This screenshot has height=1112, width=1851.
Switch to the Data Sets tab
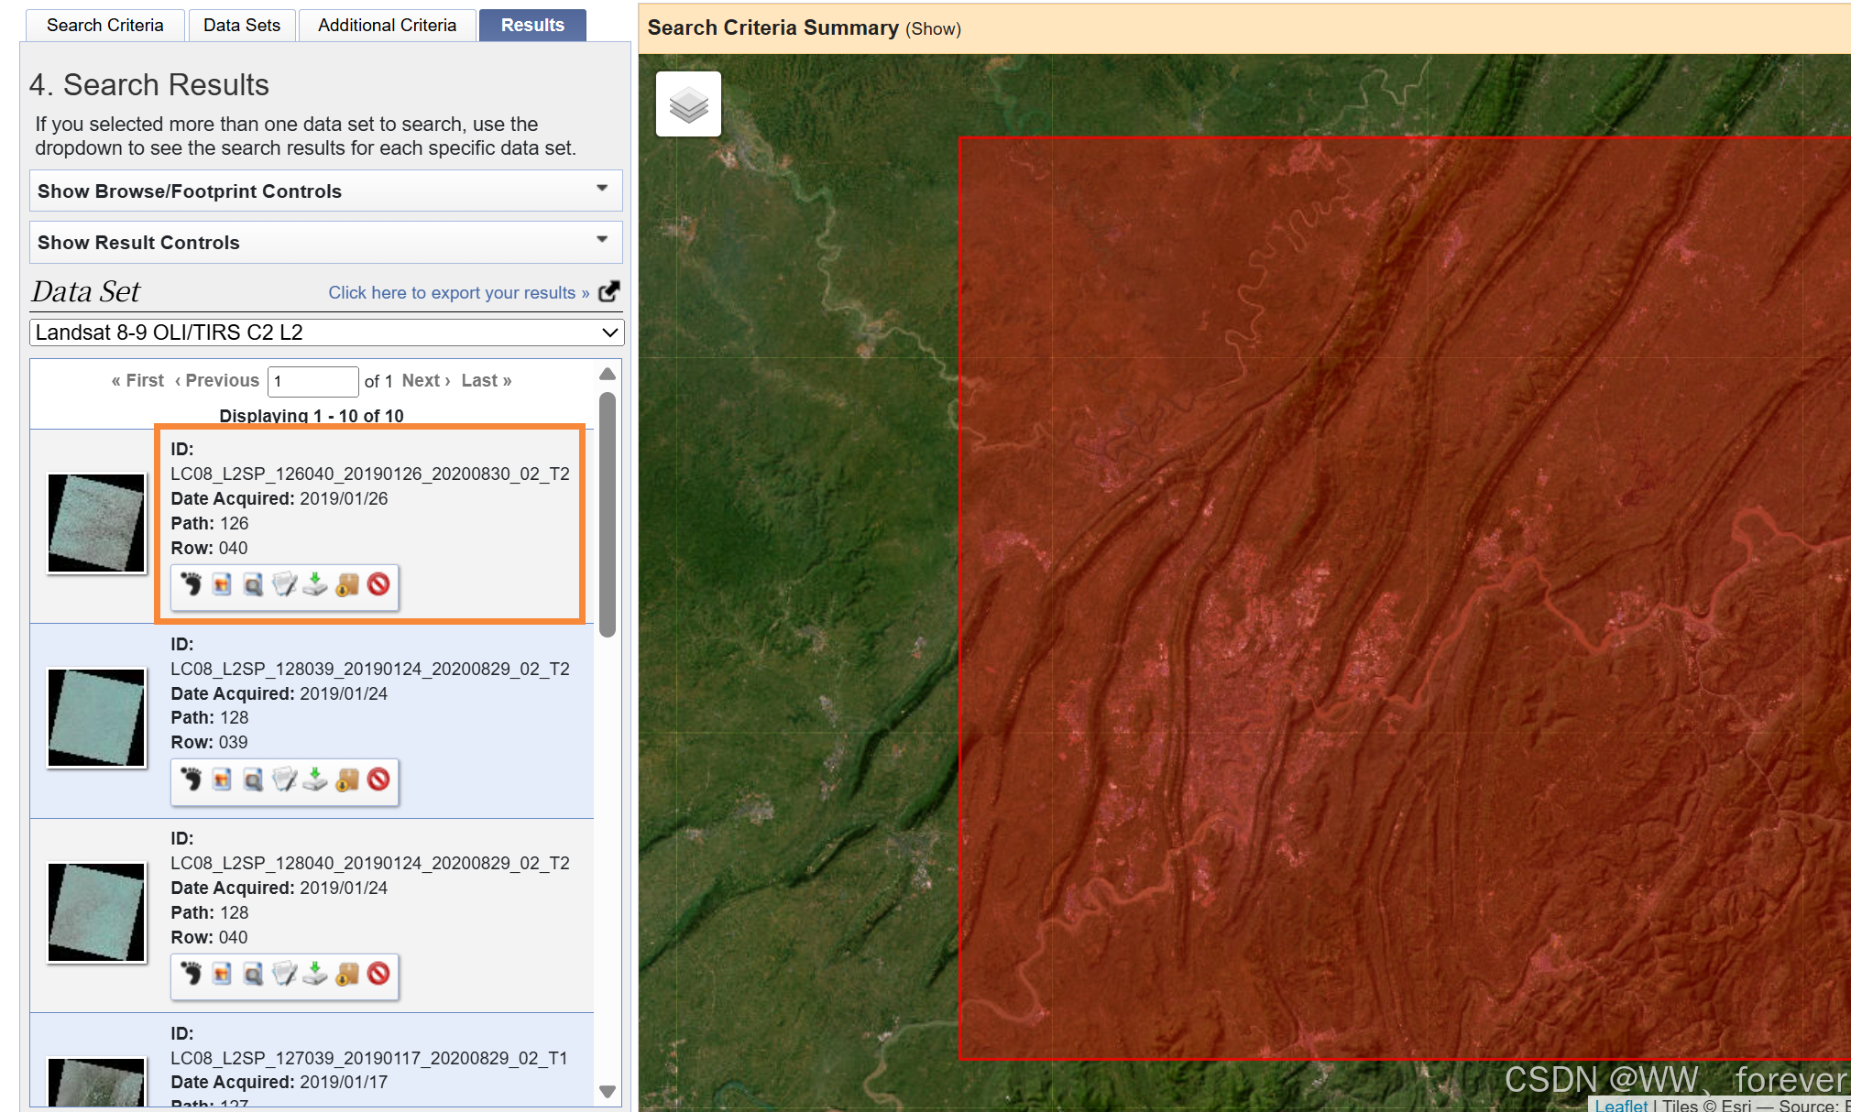tap(242, 25)
